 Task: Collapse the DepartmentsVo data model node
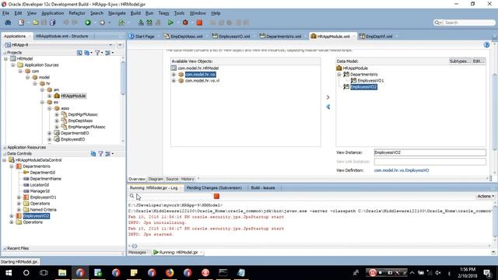(339, 75)
